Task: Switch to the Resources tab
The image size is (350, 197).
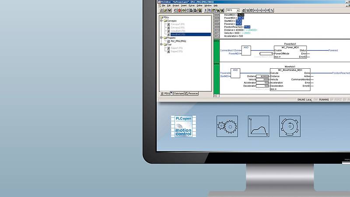Action: tap(192, 93)
